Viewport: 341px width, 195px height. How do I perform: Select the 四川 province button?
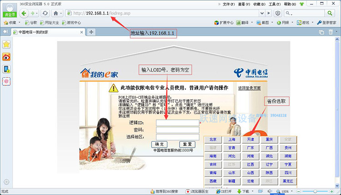tap(288, 173)
